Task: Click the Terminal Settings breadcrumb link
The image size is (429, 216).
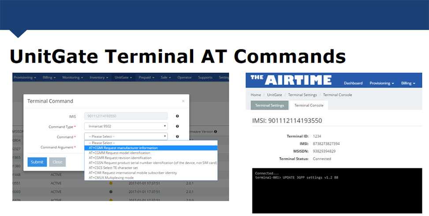Action: 302,95
